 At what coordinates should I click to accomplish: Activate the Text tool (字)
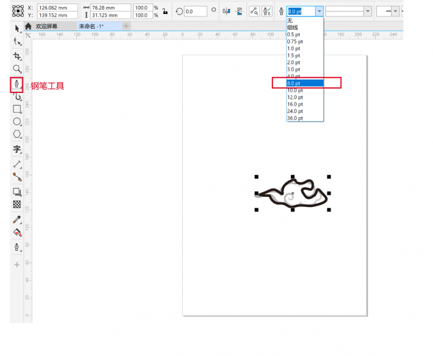coord(17,150)
